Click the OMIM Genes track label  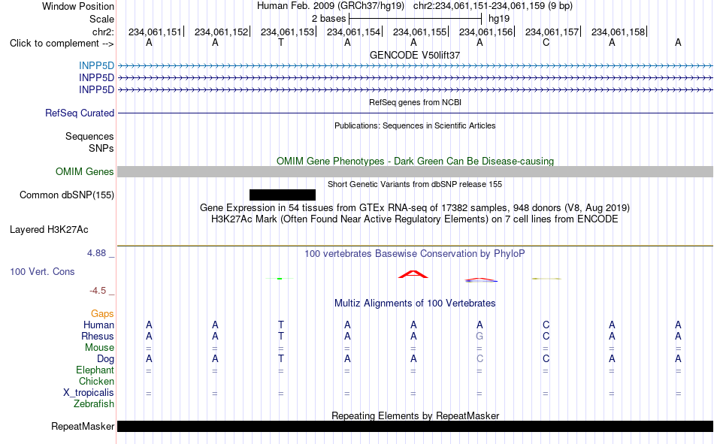[84, 172]
